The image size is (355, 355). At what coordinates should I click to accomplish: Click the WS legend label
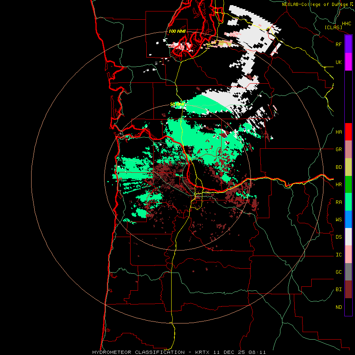pos(338,220)
